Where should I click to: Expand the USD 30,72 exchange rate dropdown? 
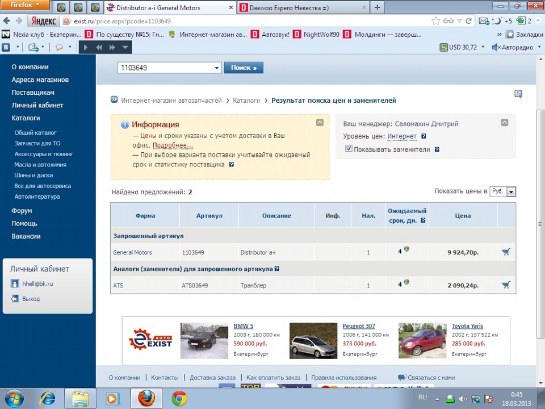483,47
